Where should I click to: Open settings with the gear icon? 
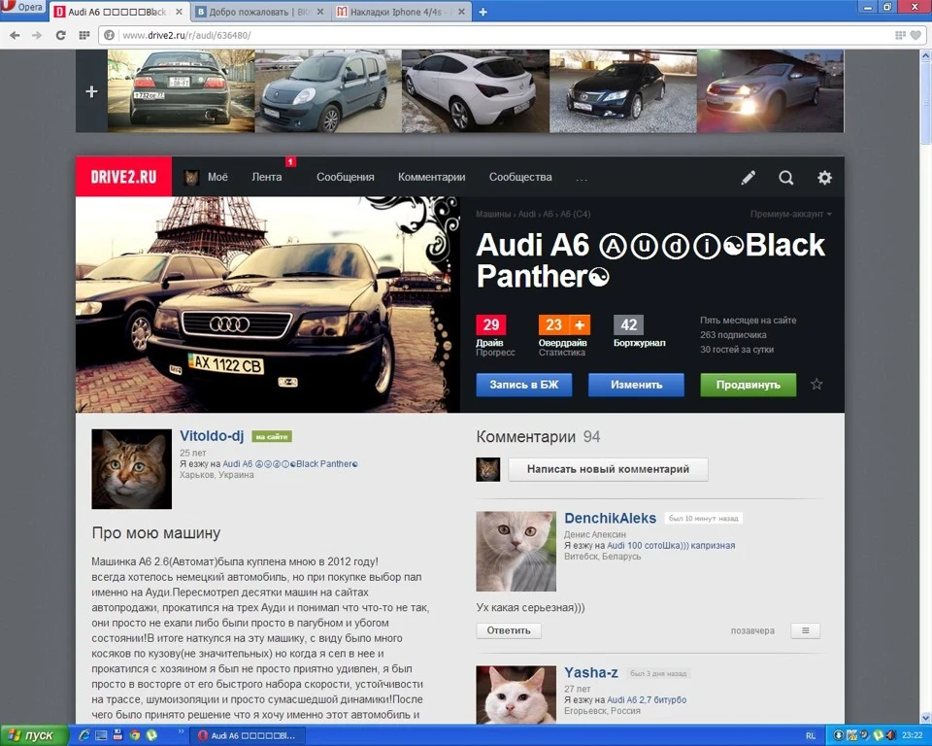pyautogui.click(x=824, y=178)
